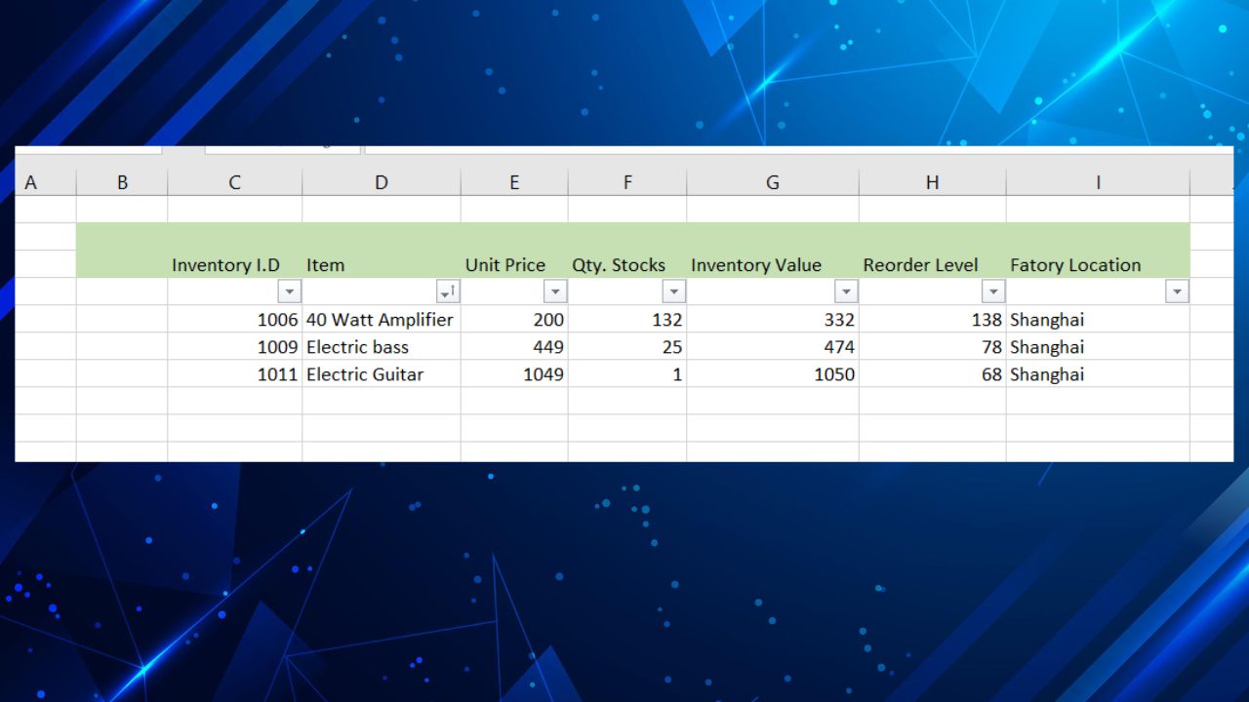Viewport: 1249px width, 702px height.
Task: Click the Inventory I.D header cell
Action: tap(235, 264)
